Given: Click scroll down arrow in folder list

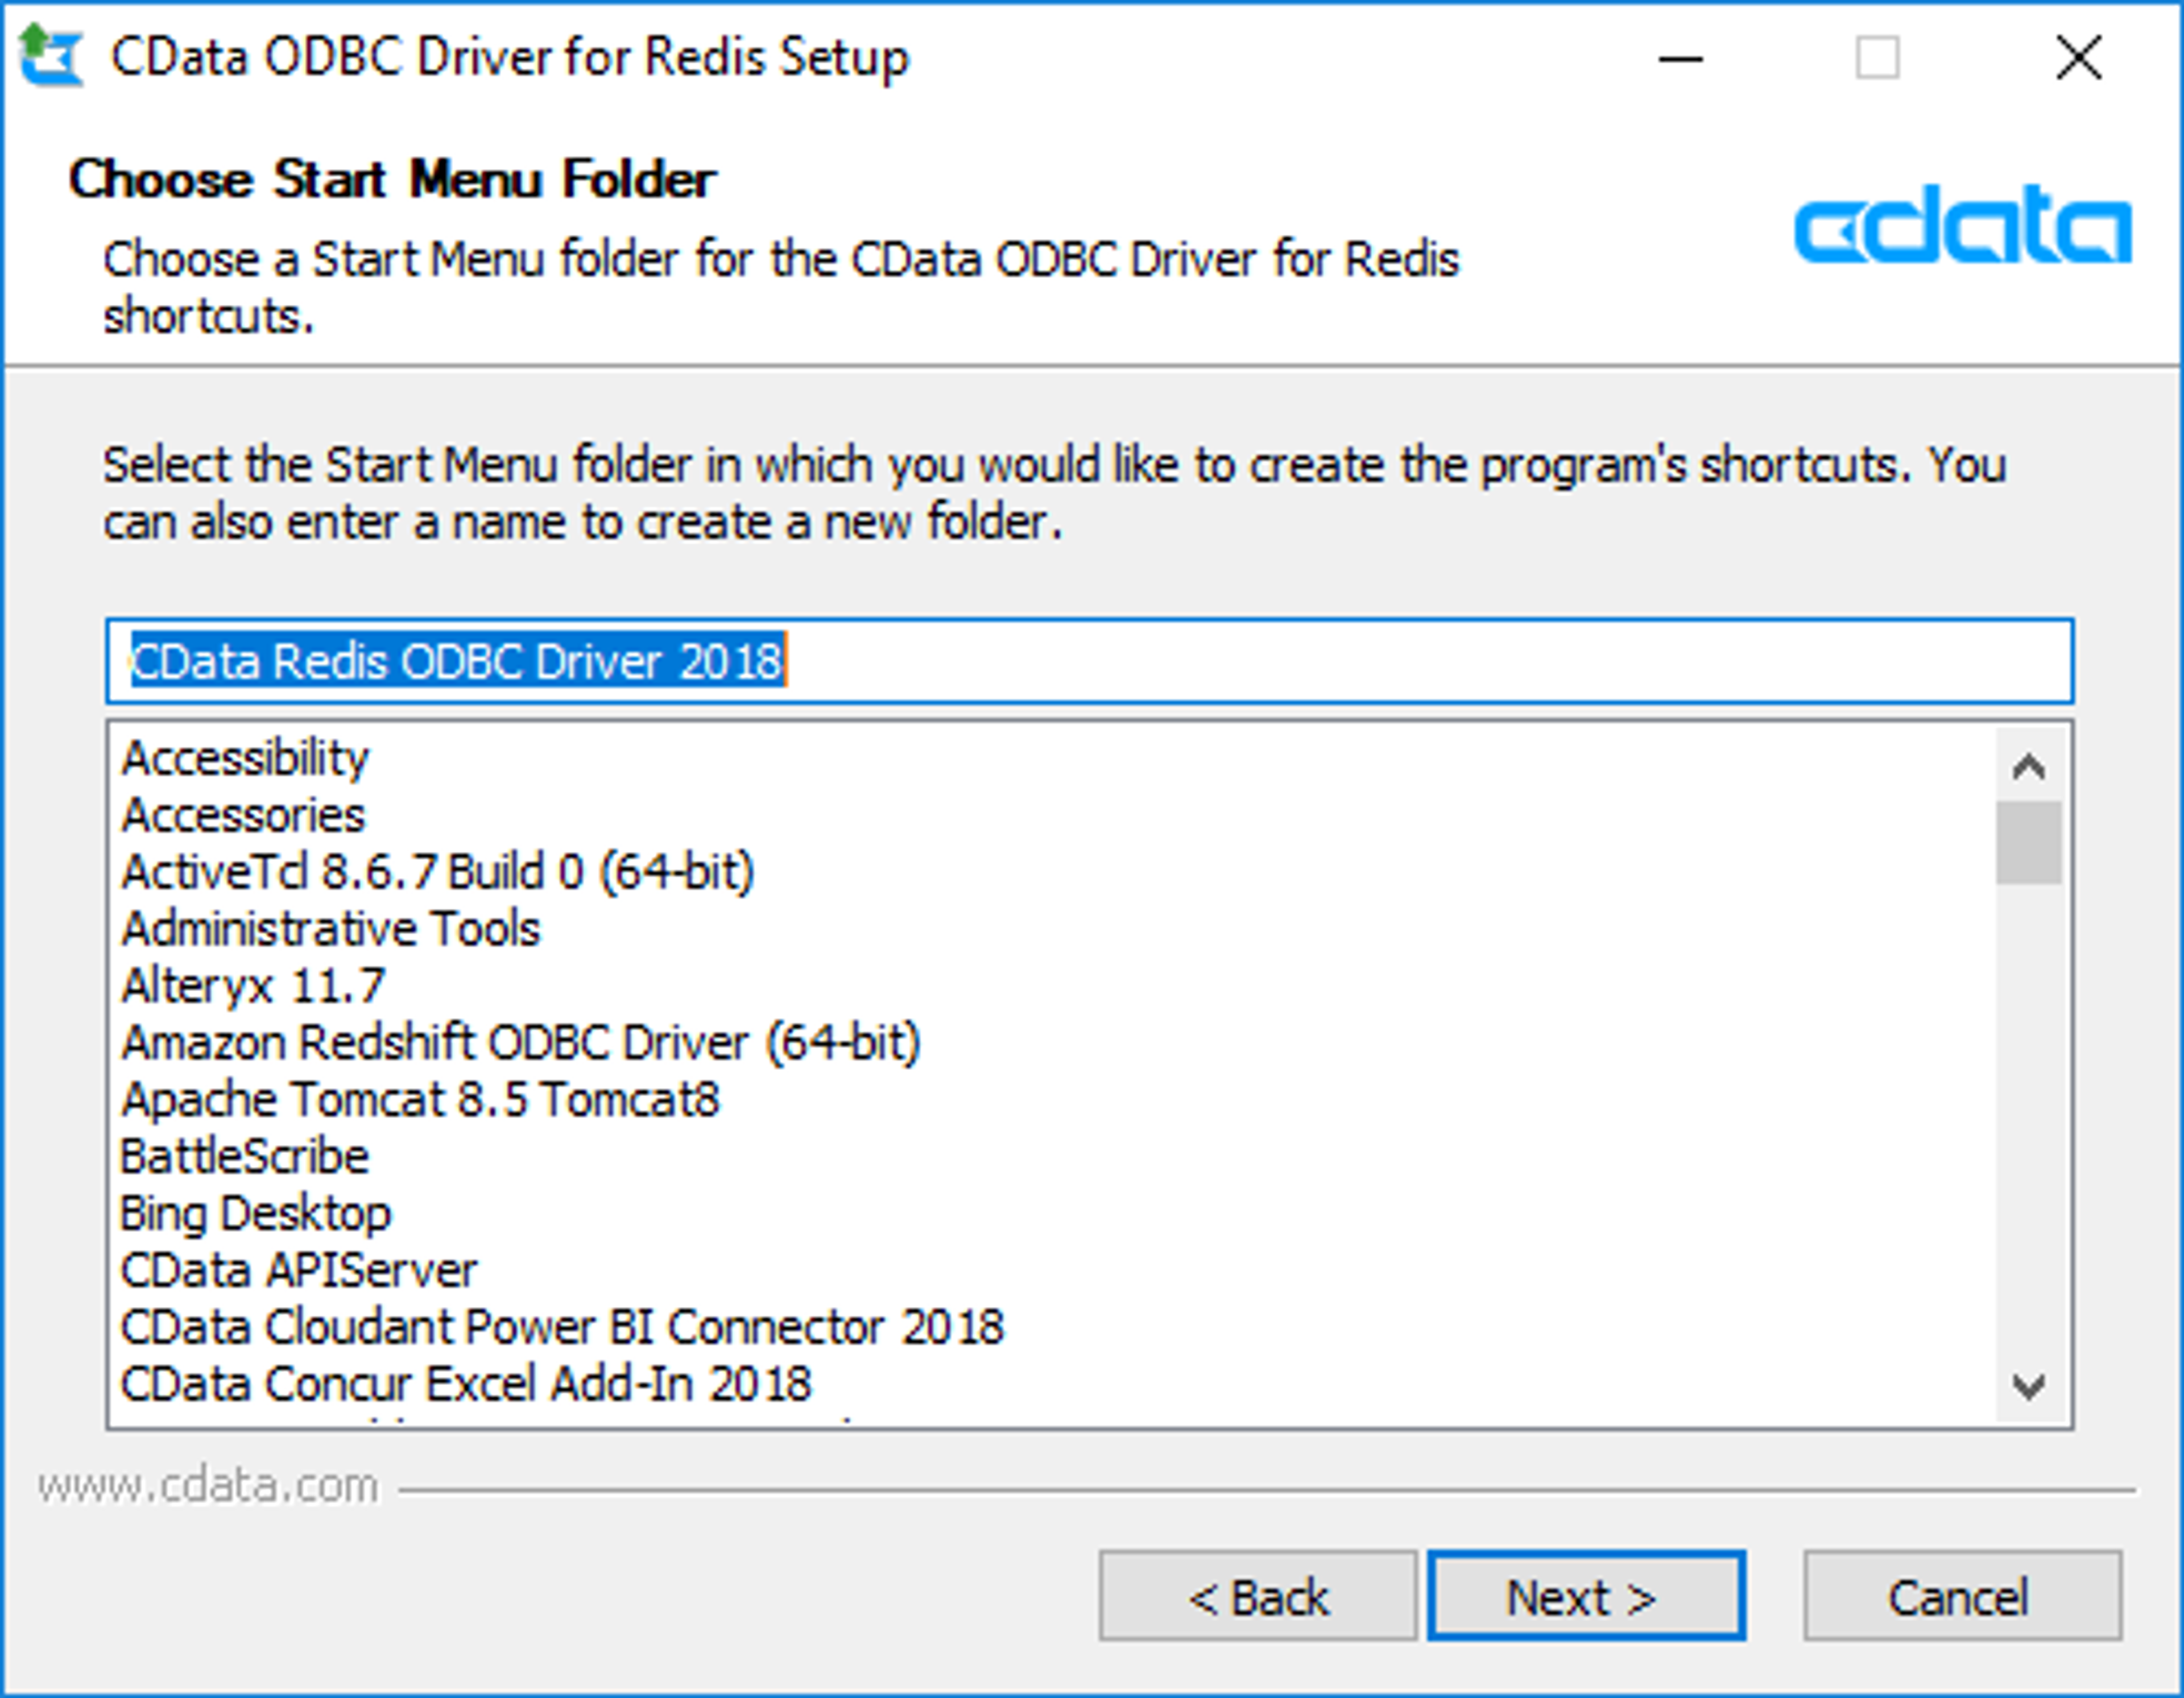Looking at the screenshot, I should 2028,1386.
